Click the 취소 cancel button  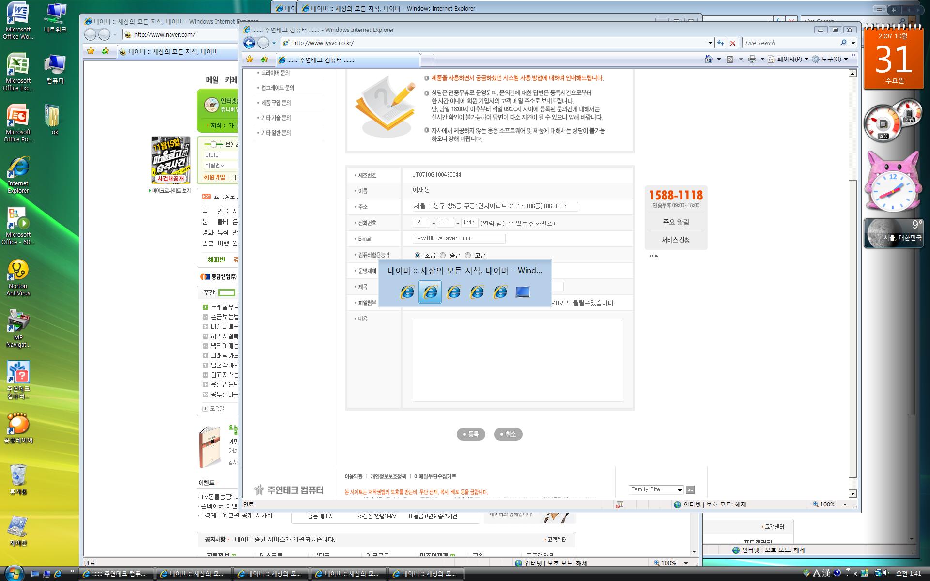click(508, 434)
